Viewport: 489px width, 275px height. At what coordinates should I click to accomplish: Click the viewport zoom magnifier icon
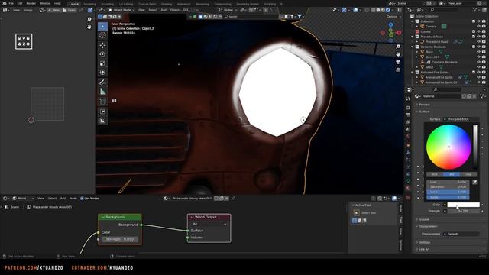[398, 47]
